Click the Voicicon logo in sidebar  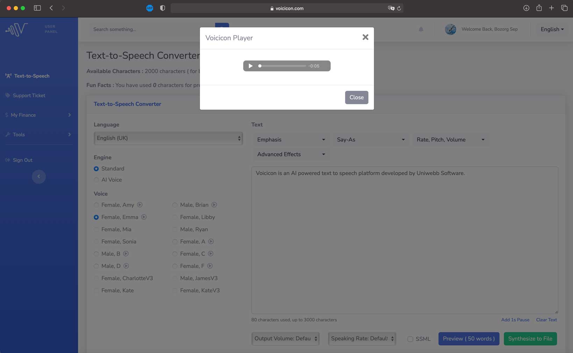click(16, 29)
